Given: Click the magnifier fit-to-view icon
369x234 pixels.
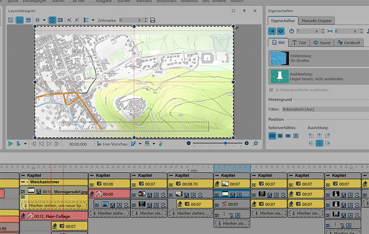Looking at the screenshot, I should click(x=256, y=144).
